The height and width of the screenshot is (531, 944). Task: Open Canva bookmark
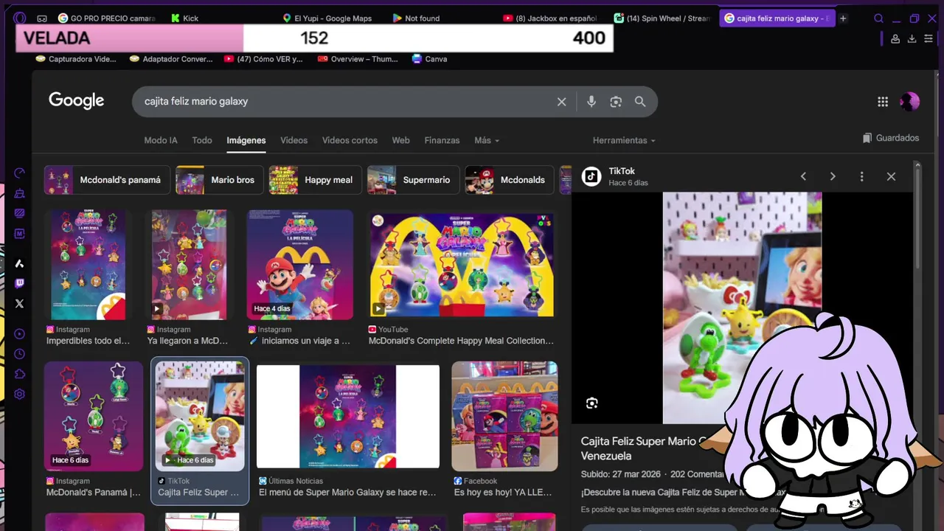point(429,59)
